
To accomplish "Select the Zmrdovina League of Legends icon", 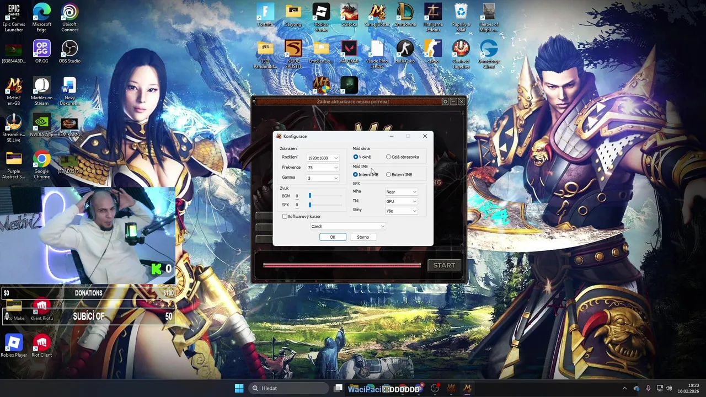I will [405, 15].
